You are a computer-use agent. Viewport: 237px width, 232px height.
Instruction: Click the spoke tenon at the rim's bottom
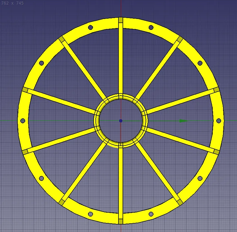pyautogui.click(x=121, y=221)
